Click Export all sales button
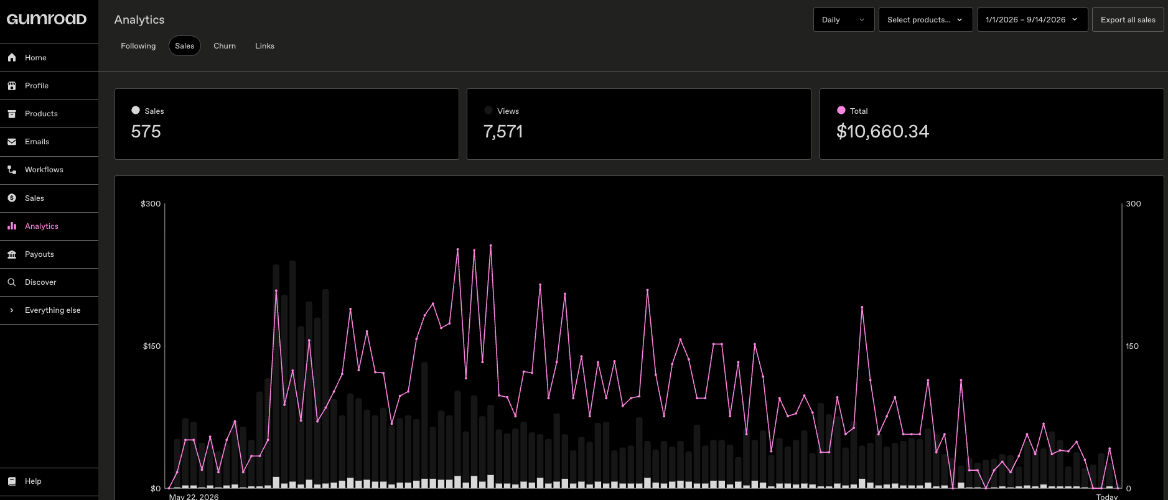The width and height of the screenshot is (1168, 500). (x=1128, y=20)
